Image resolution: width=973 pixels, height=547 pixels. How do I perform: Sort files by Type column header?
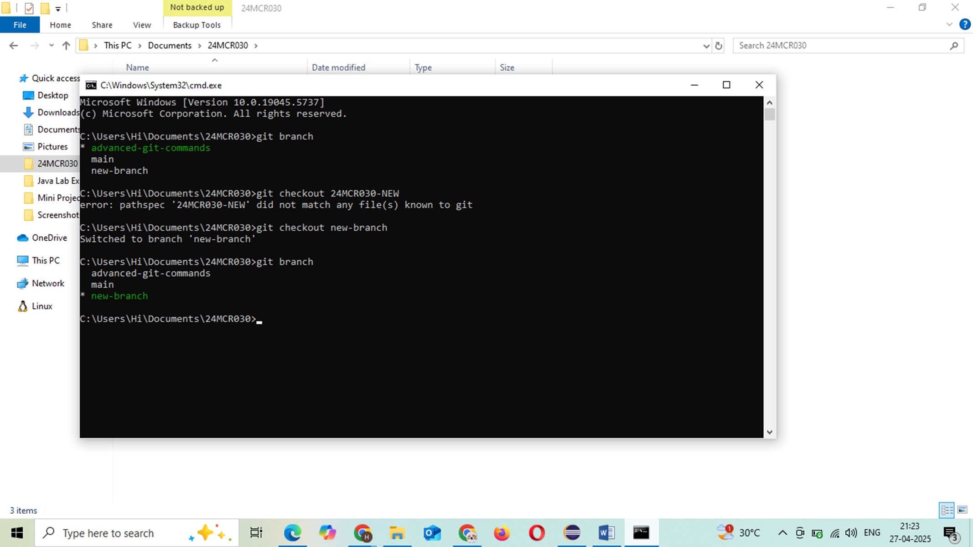click(423, 67)
